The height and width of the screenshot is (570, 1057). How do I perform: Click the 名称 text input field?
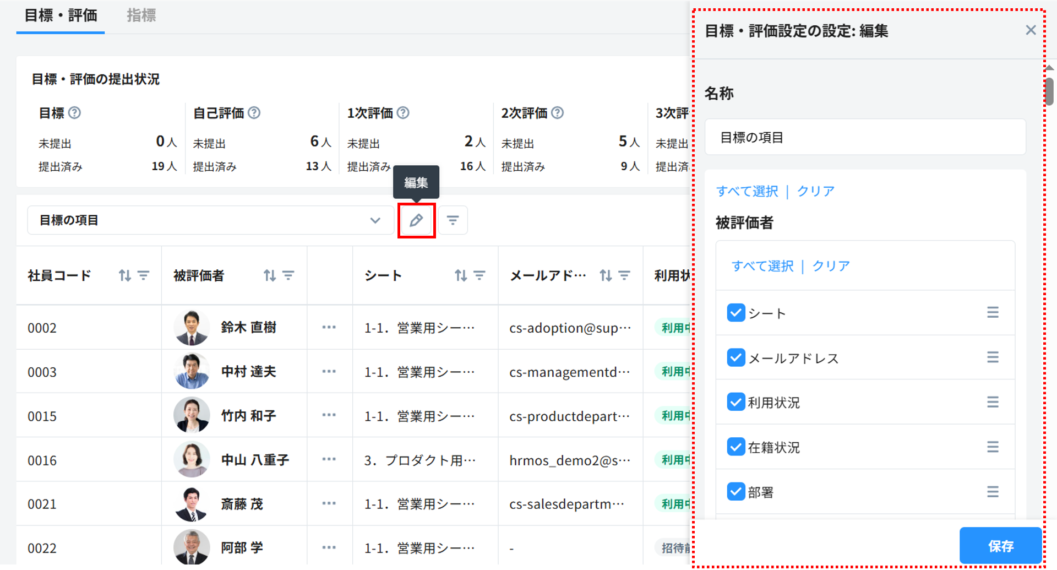(865, 137)
